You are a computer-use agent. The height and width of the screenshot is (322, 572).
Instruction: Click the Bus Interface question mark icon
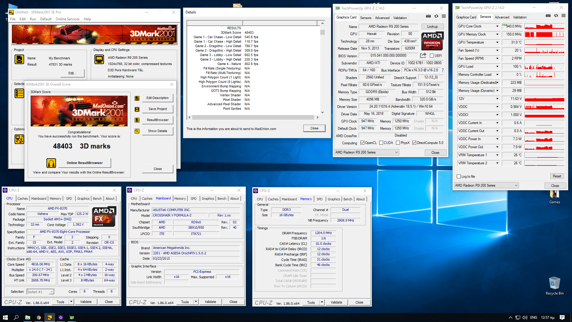pos(443,70)
